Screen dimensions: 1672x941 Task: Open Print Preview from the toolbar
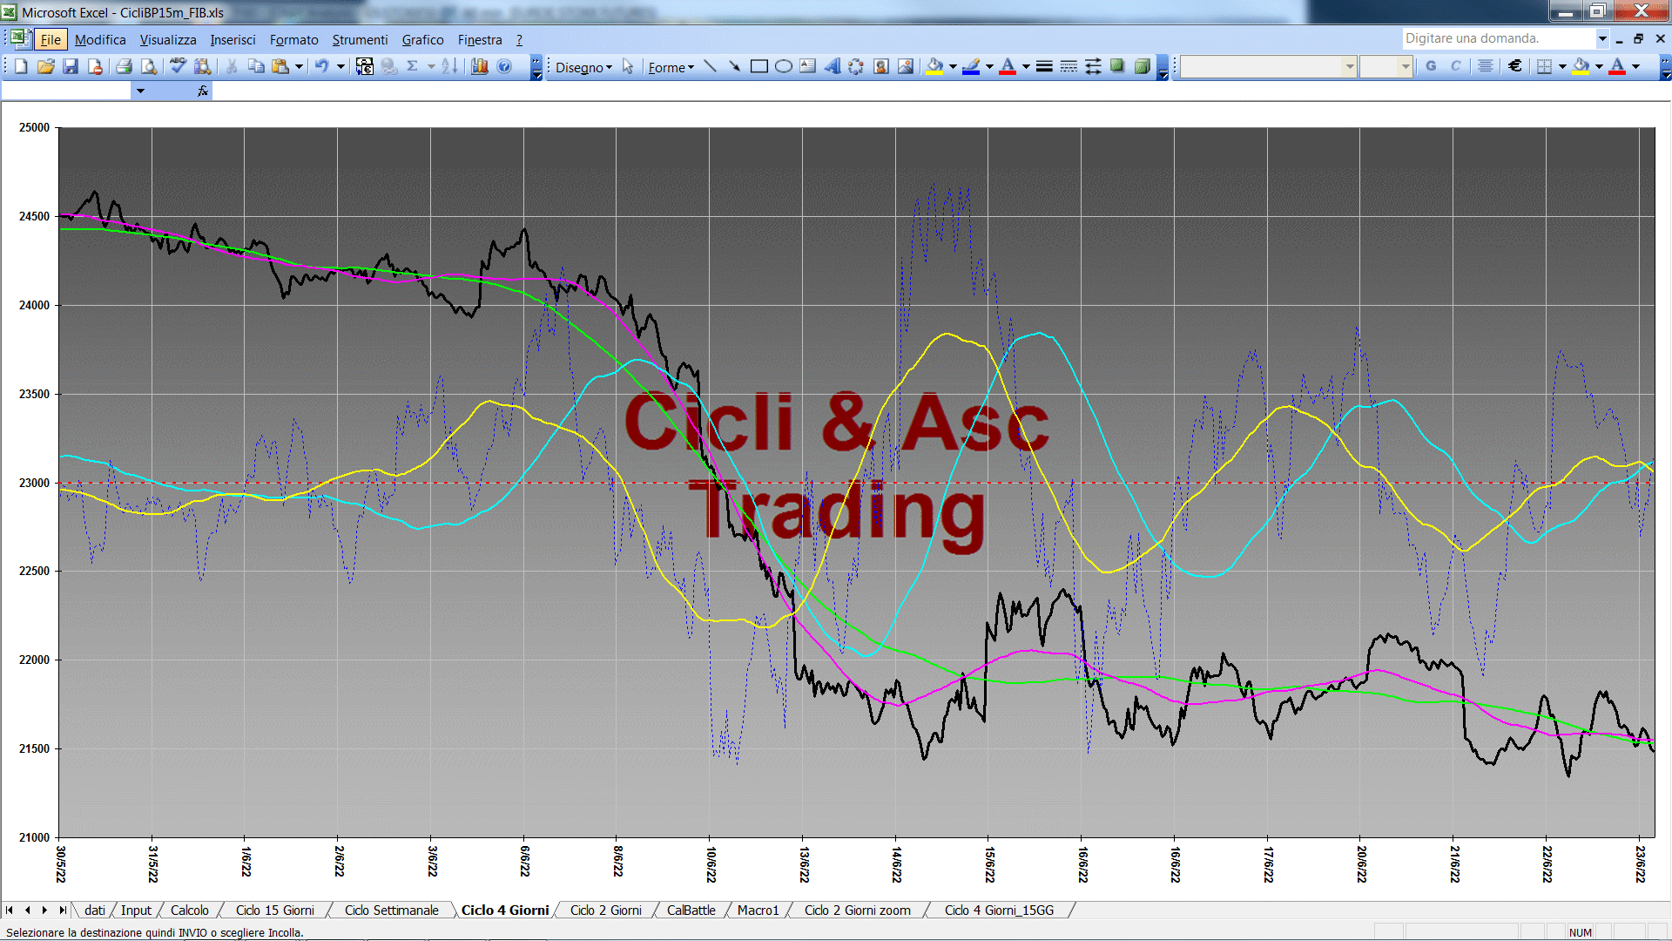click(149, 66)
